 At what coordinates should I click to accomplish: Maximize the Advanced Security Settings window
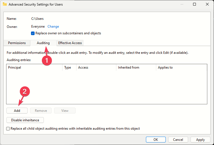(x=194, y=4)
